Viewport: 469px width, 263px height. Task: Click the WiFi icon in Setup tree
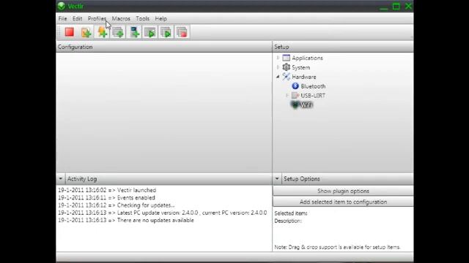click(x=295, y=104)
